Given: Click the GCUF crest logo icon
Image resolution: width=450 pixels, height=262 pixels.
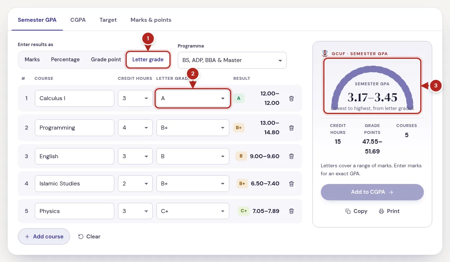Looking at the screenshot, I should [x=325, y=53].
